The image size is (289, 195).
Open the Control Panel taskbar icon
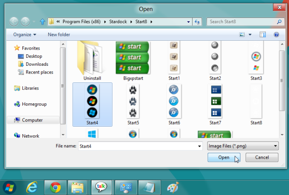click(126, 188)
